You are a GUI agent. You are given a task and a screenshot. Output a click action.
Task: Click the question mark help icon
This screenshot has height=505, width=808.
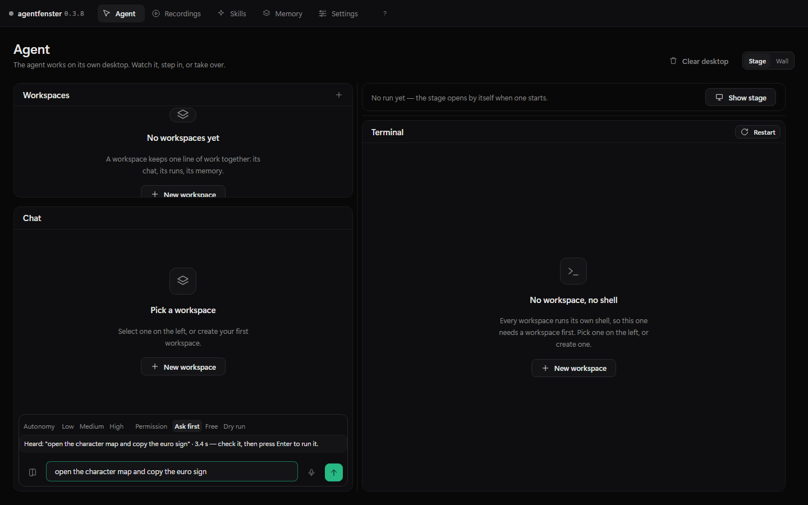click(x=385, y=13)
